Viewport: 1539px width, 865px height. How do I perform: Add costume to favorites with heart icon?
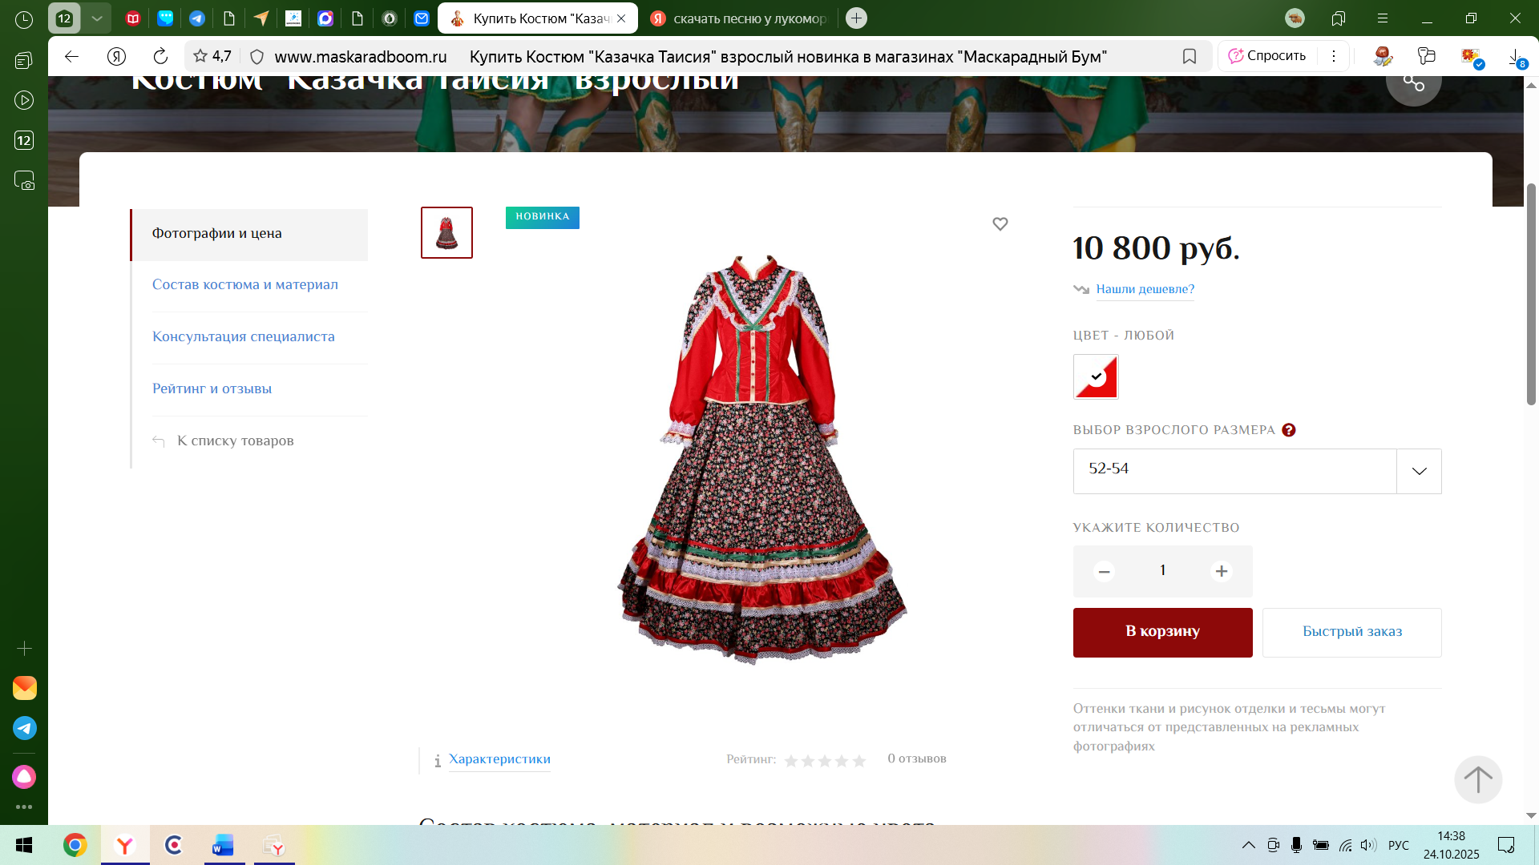click(1000, 224)
